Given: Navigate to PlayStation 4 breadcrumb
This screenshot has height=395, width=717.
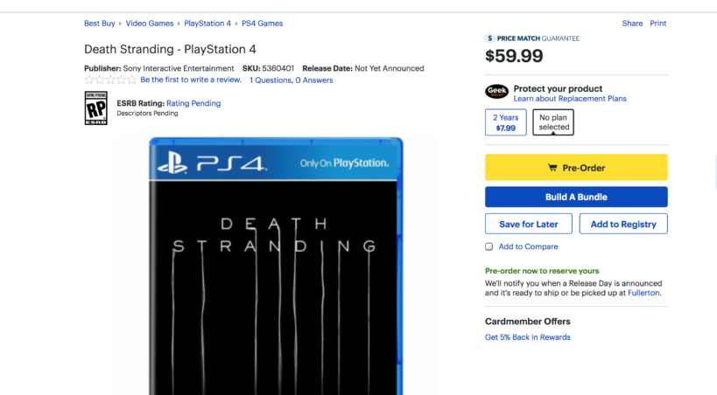Looking at the screenshot, I should coord(207,24).
